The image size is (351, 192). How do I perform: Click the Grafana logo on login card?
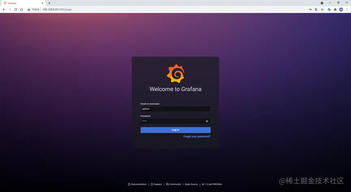[x=175, y=74]
